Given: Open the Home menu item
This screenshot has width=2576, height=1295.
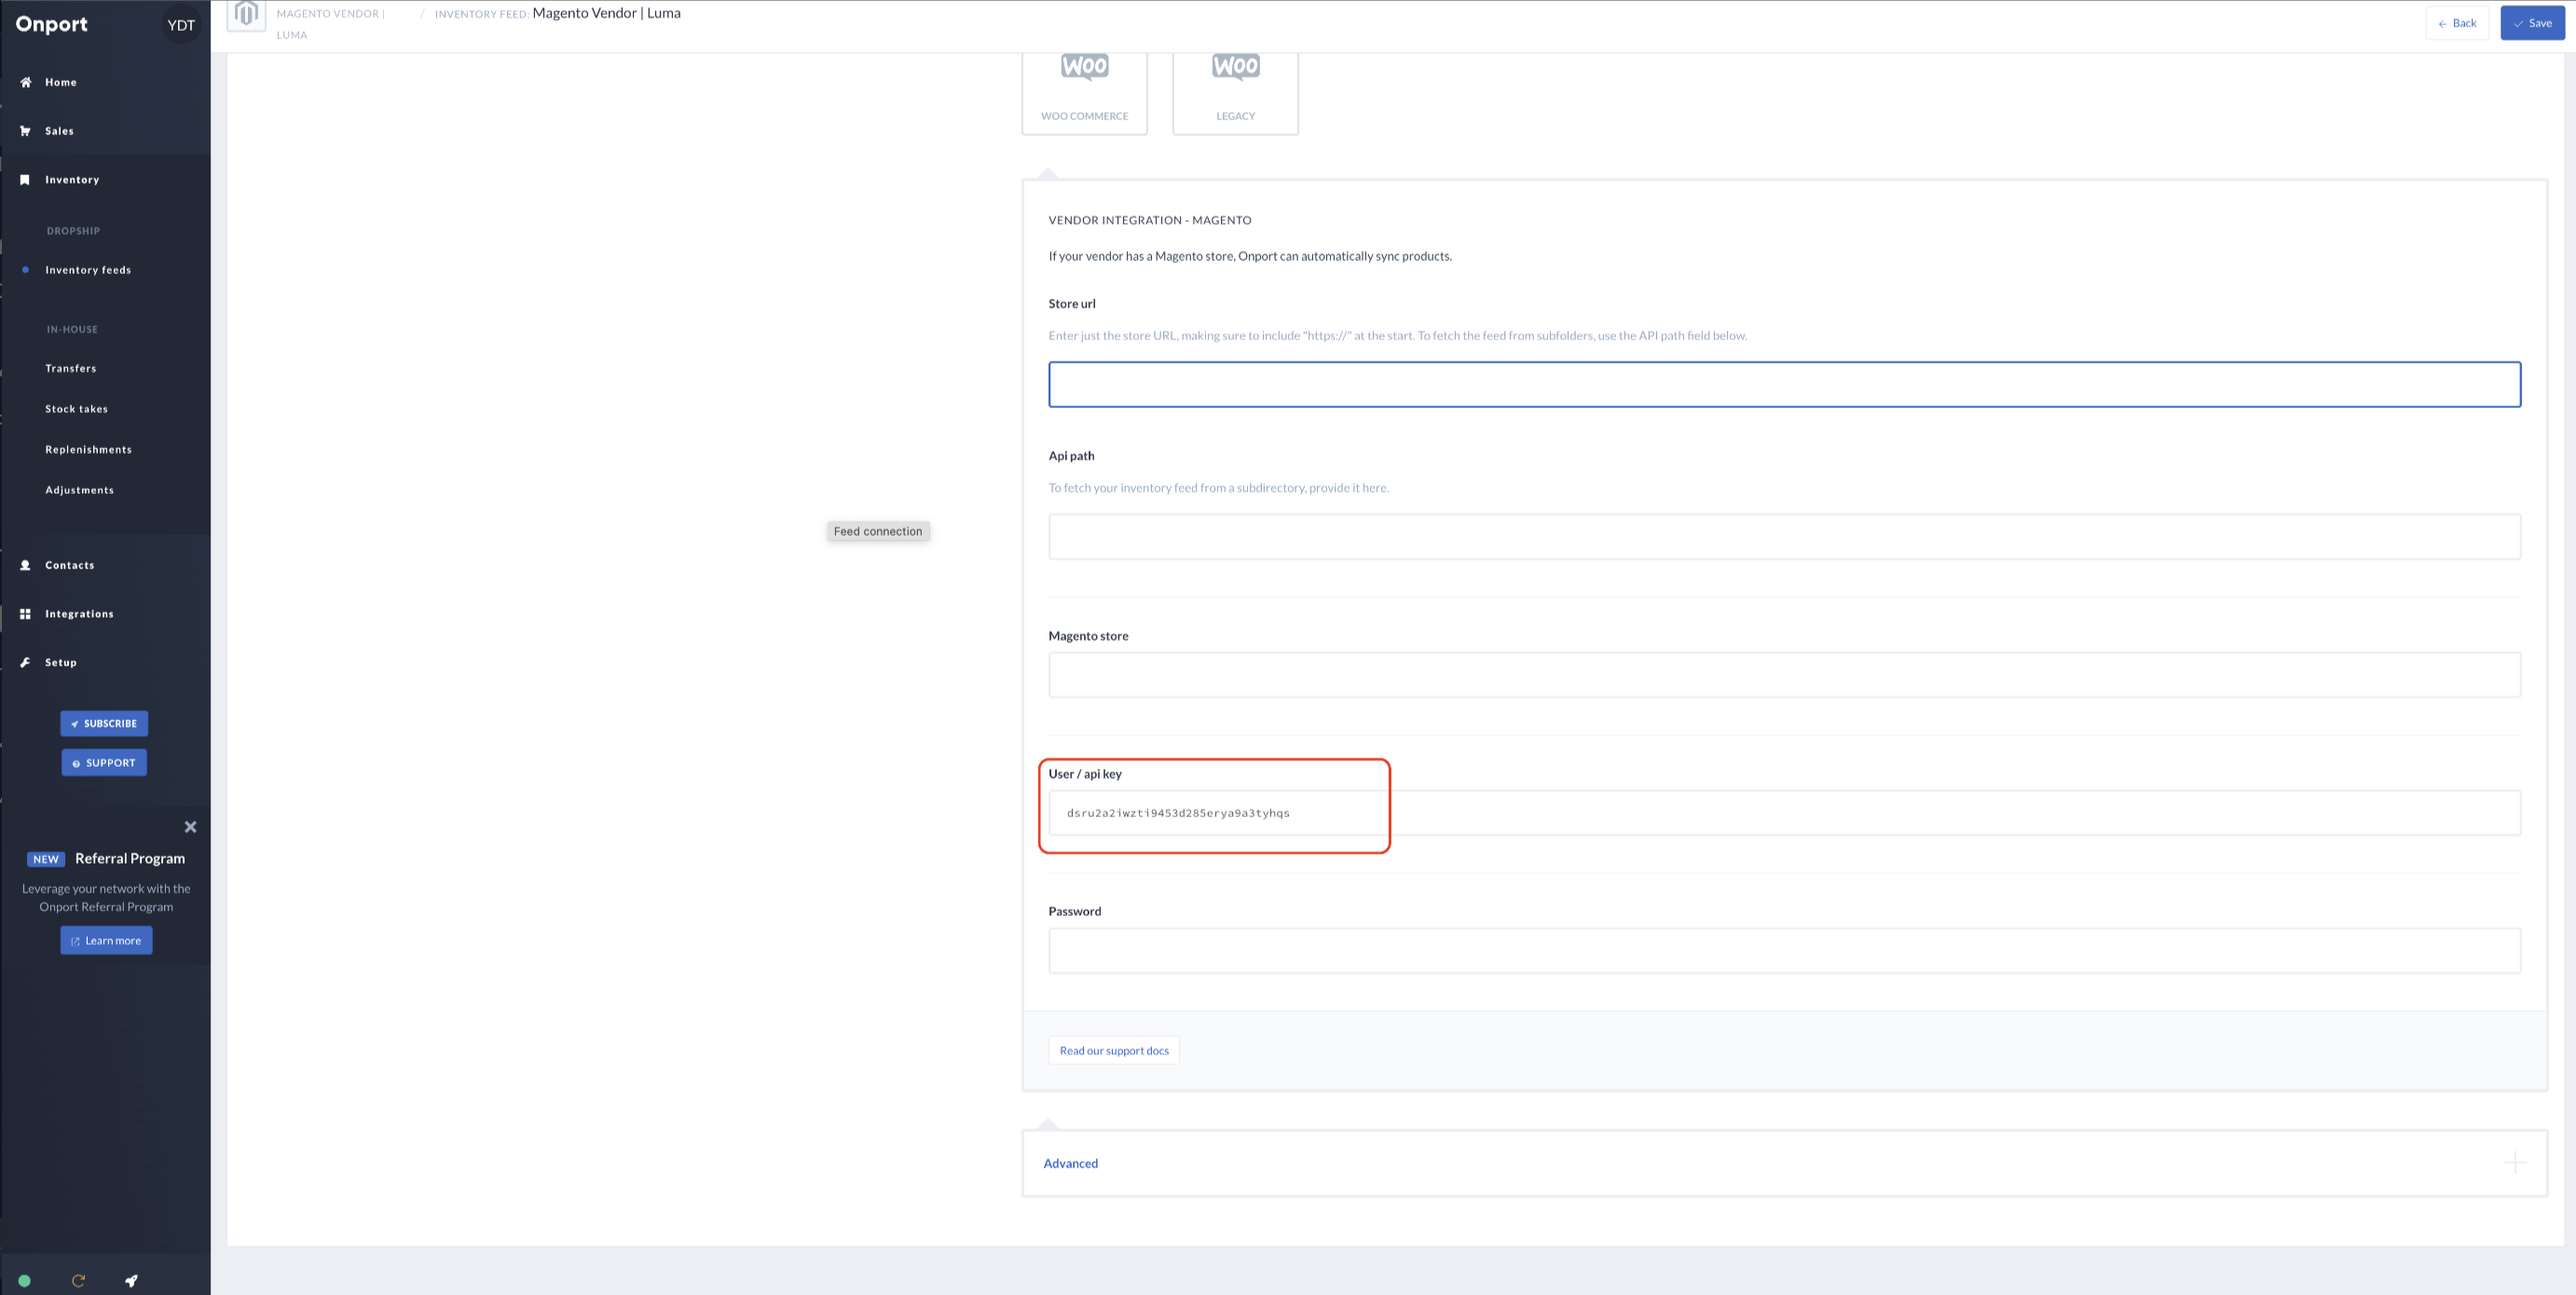Looking at the screenshot, I should pos(60,82).
